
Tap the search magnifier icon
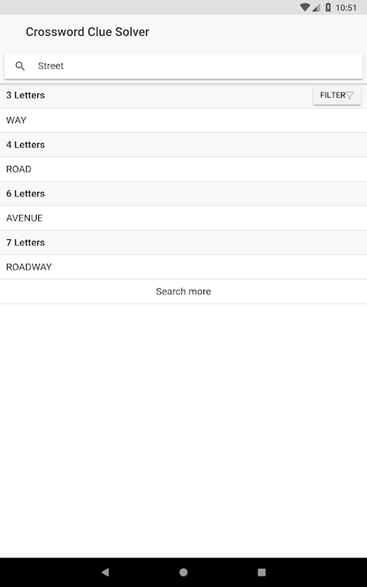coord(20,66)
